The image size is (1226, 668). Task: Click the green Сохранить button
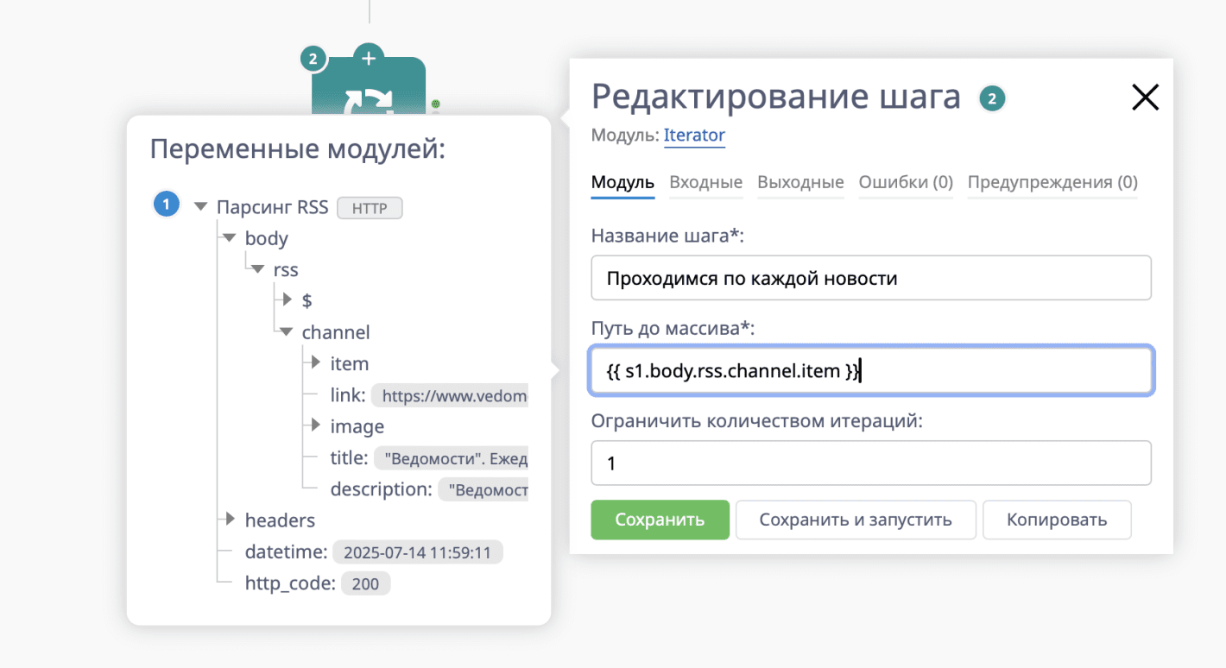pyautogui.click(x=660, y=520)
